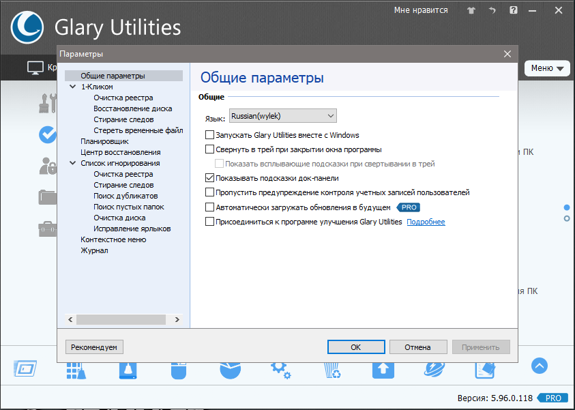Check Автоматически загружать обновления в будущем

[209, 207]
